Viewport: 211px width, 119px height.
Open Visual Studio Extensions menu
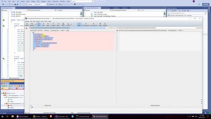55,1
